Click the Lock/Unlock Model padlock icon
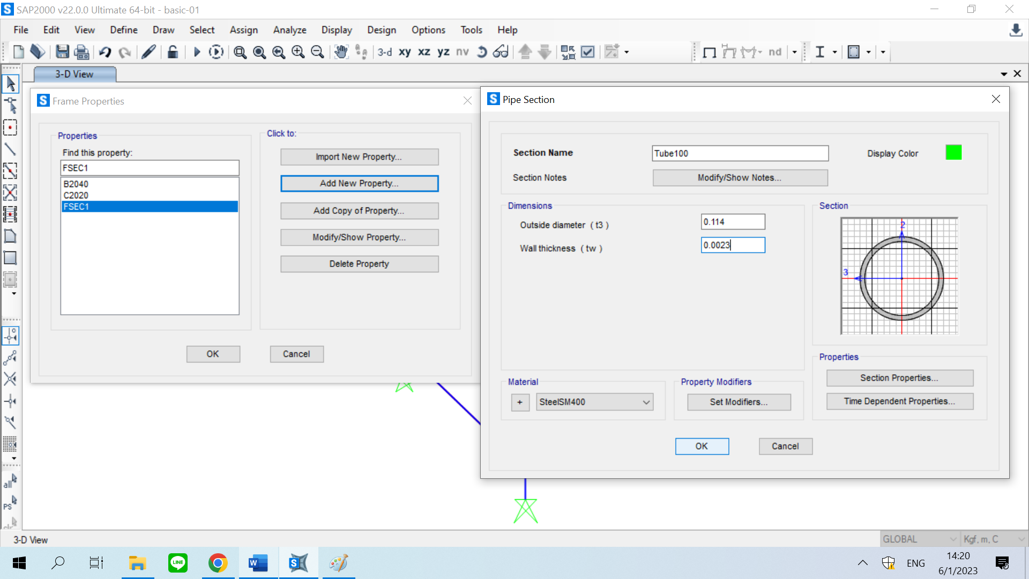 173,52
